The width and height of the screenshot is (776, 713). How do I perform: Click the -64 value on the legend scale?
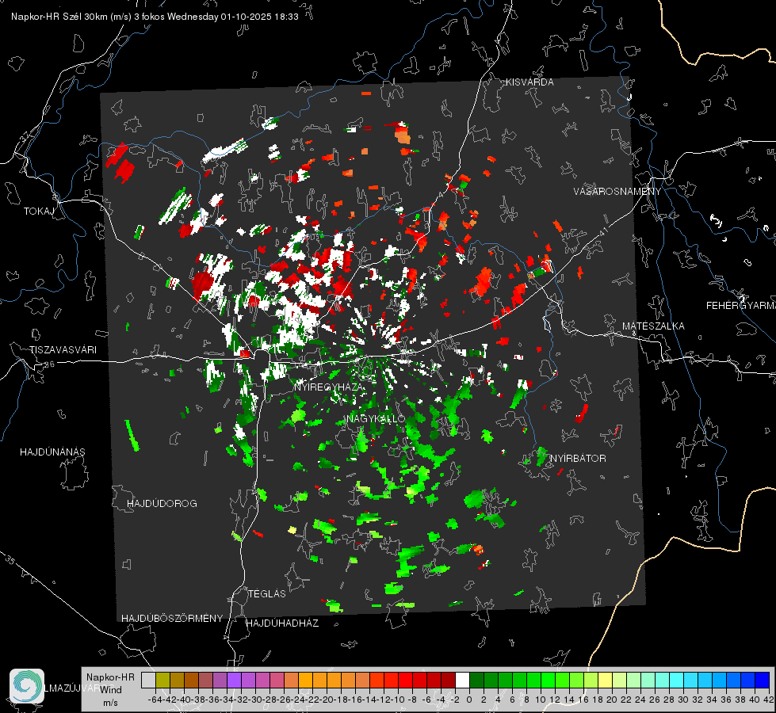tap(155, 700)
